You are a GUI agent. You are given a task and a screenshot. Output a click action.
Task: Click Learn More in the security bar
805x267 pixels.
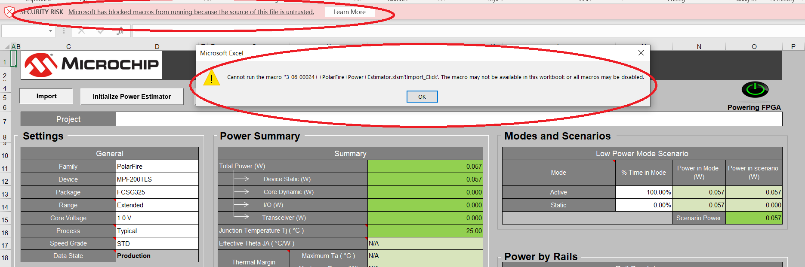(349, 12)
